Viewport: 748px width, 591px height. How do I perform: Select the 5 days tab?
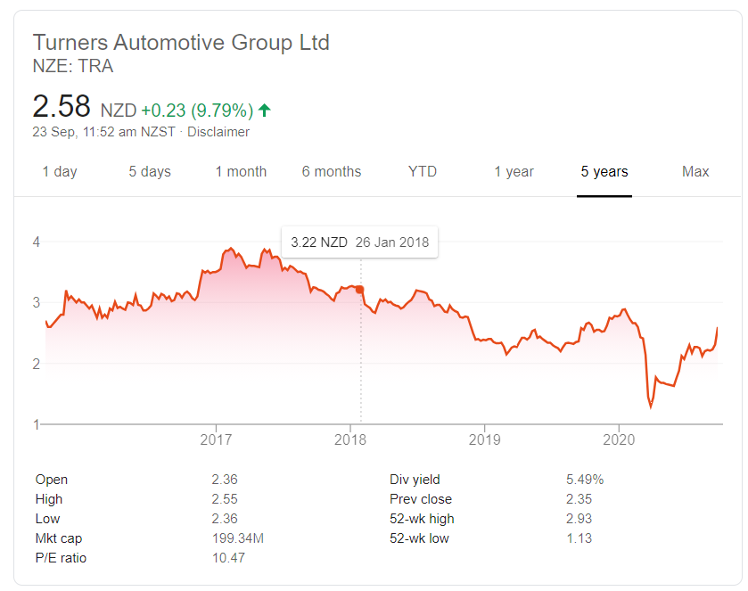click(x=150, y=171)
